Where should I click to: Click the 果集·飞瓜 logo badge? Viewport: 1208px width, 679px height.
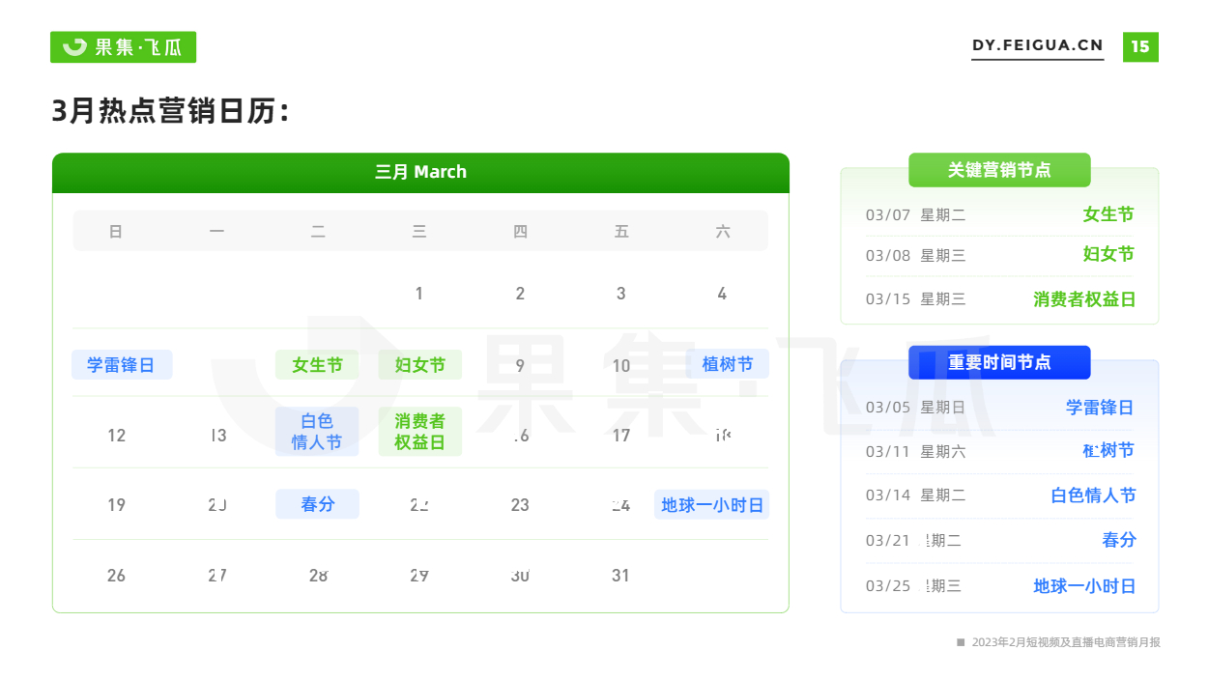click(x=123, y=46)
